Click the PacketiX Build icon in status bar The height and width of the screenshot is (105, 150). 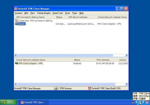[x=89, y=88]
